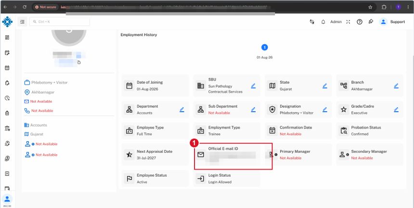Go back using the browser back arrow

coord(5,7)
